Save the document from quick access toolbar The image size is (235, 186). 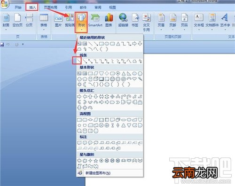[x=2, y=45]
